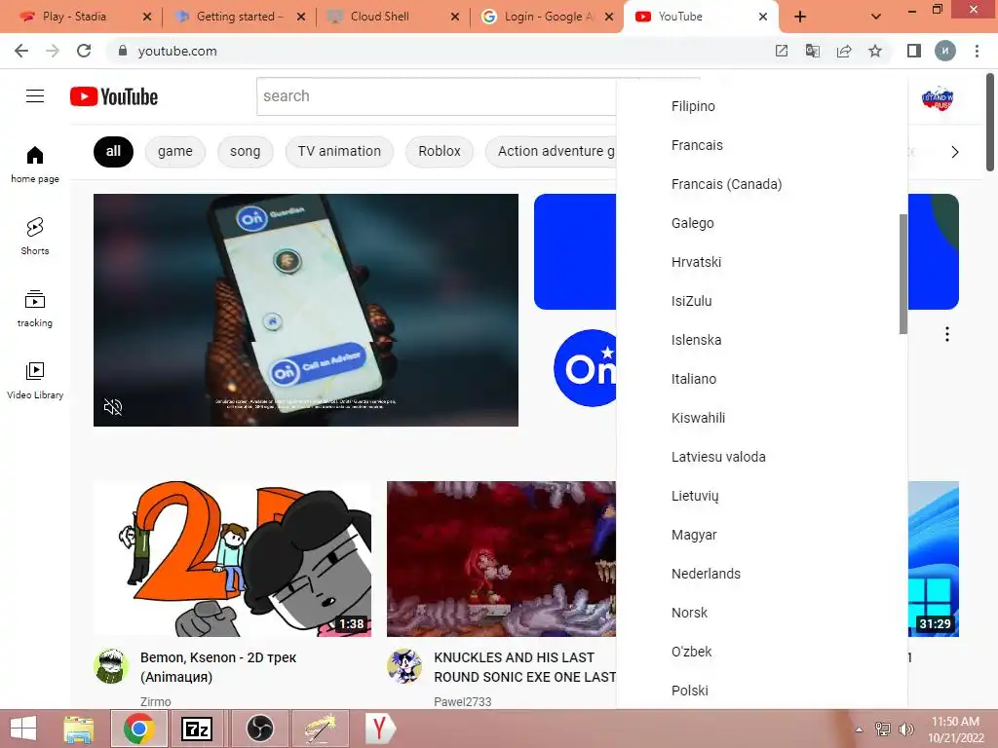Screen dimensions: 998x748
Task: Close the Cloud Shell tab
Action: [x=455, y=17]
